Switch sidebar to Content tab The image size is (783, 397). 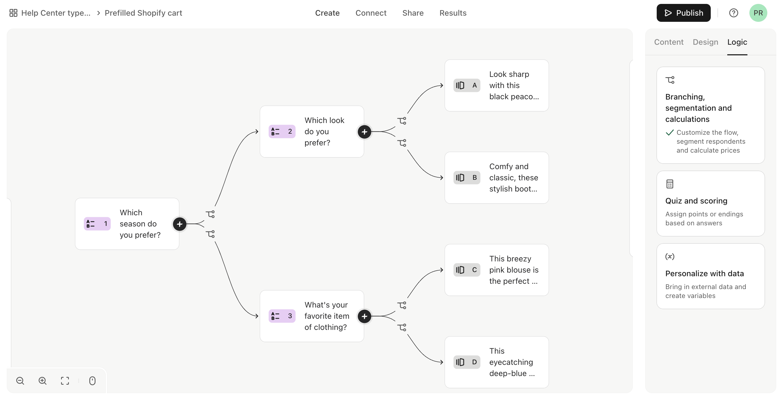coord(668,42)
